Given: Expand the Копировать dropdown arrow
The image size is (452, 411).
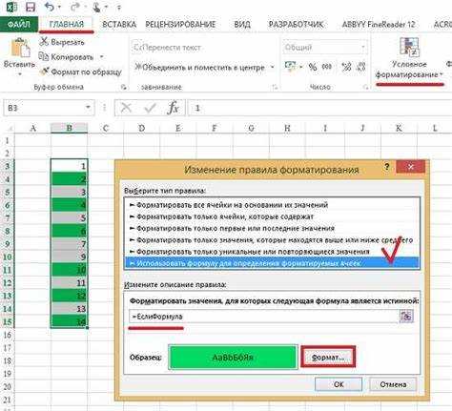Looking at the screenshot, I should 102,57.
